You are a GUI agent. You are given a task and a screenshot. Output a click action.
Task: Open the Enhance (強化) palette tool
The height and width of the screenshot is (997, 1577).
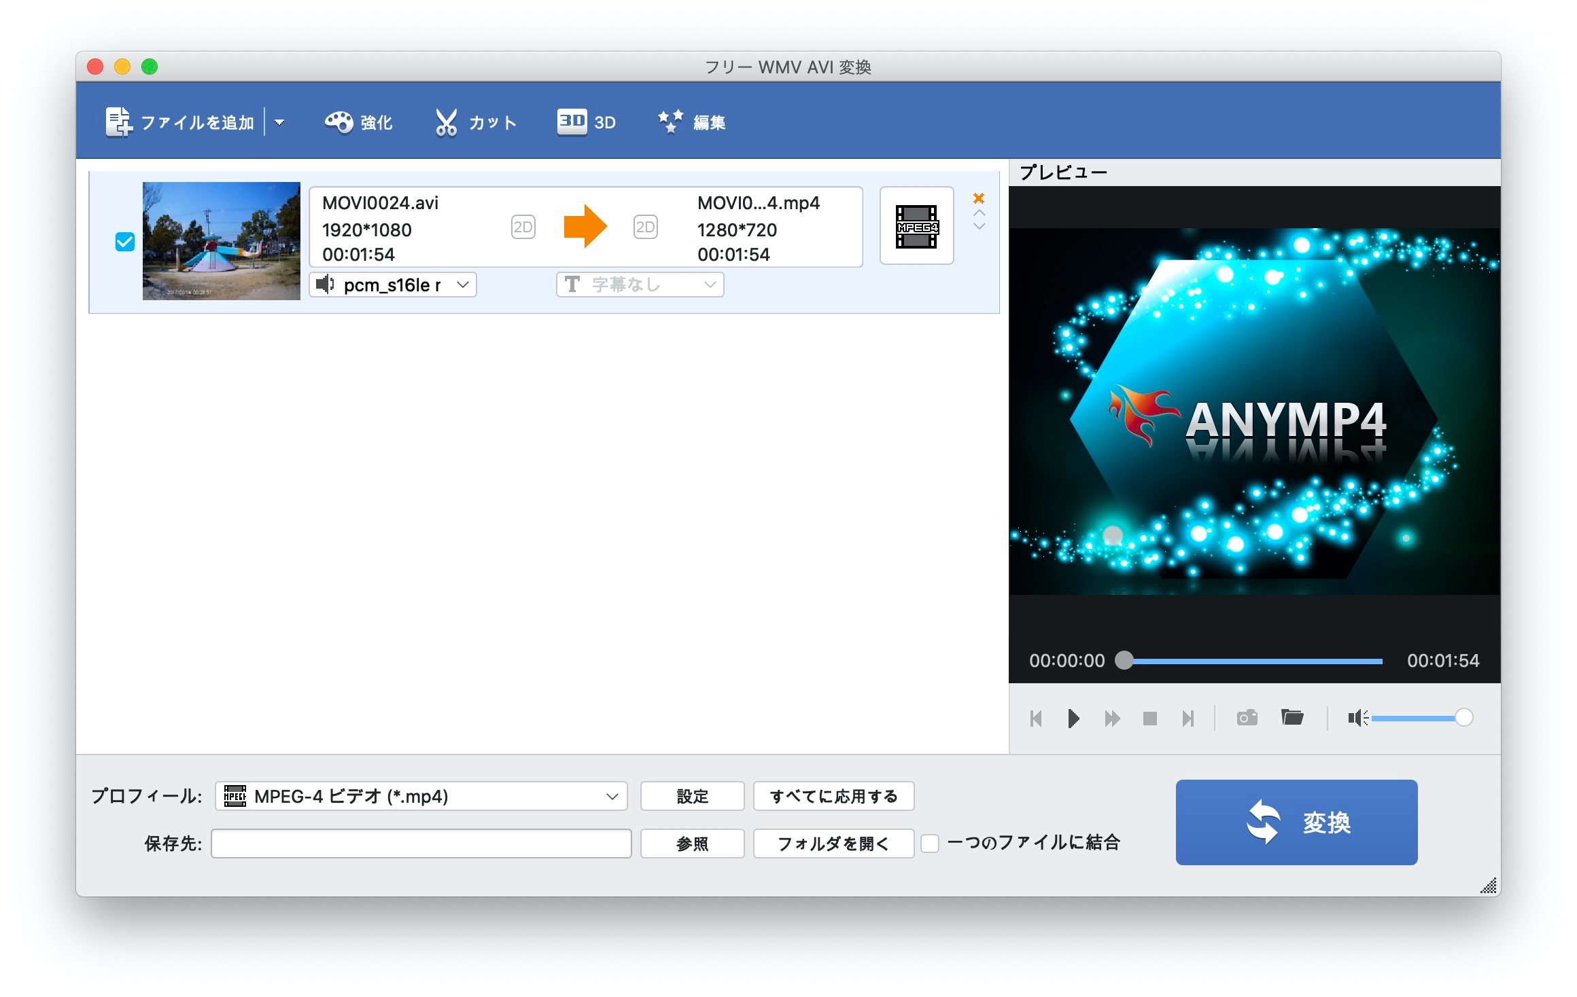pyautogui.click(x=339, y=122)
